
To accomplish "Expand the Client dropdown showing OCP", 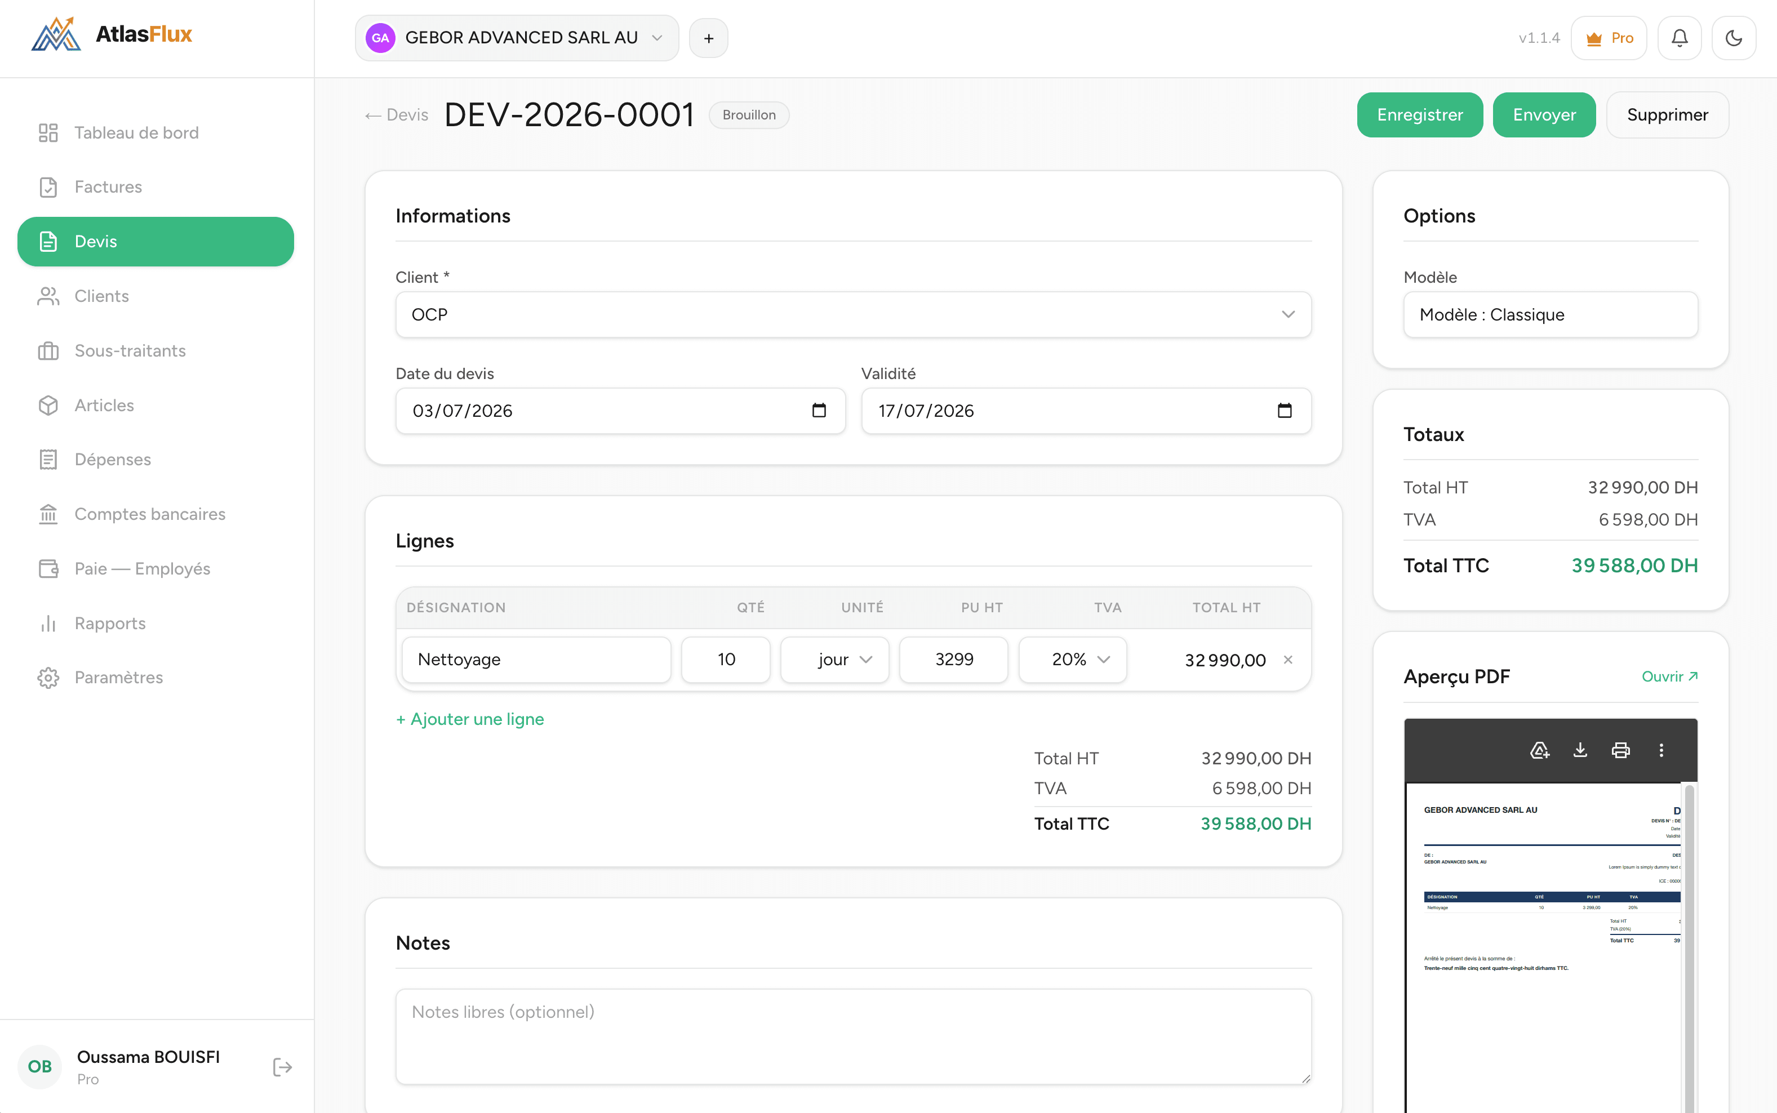I will (x=853, y=315).
